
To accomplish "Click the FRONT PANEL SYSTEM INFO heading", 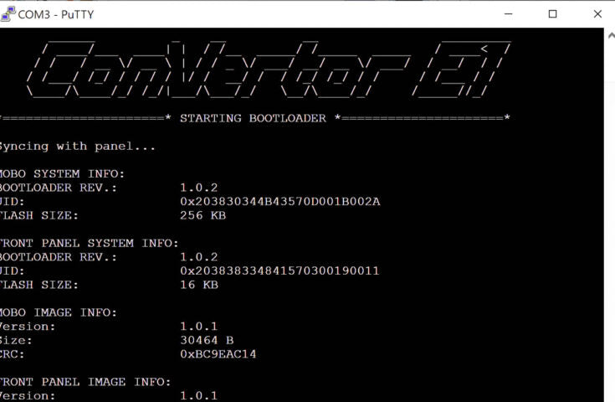I will (89, 243).
